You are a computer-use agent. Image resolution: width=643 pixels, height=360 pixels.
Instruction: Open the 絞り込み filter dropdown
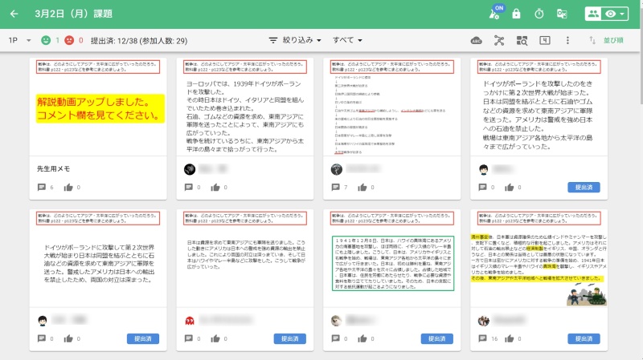click(297, 40)
